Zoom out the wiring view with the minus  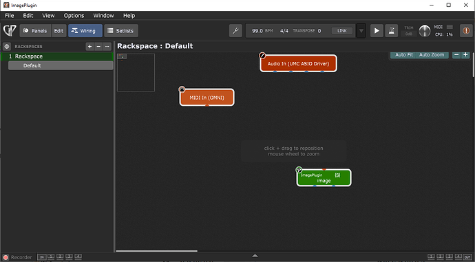(x=456, y=55)
